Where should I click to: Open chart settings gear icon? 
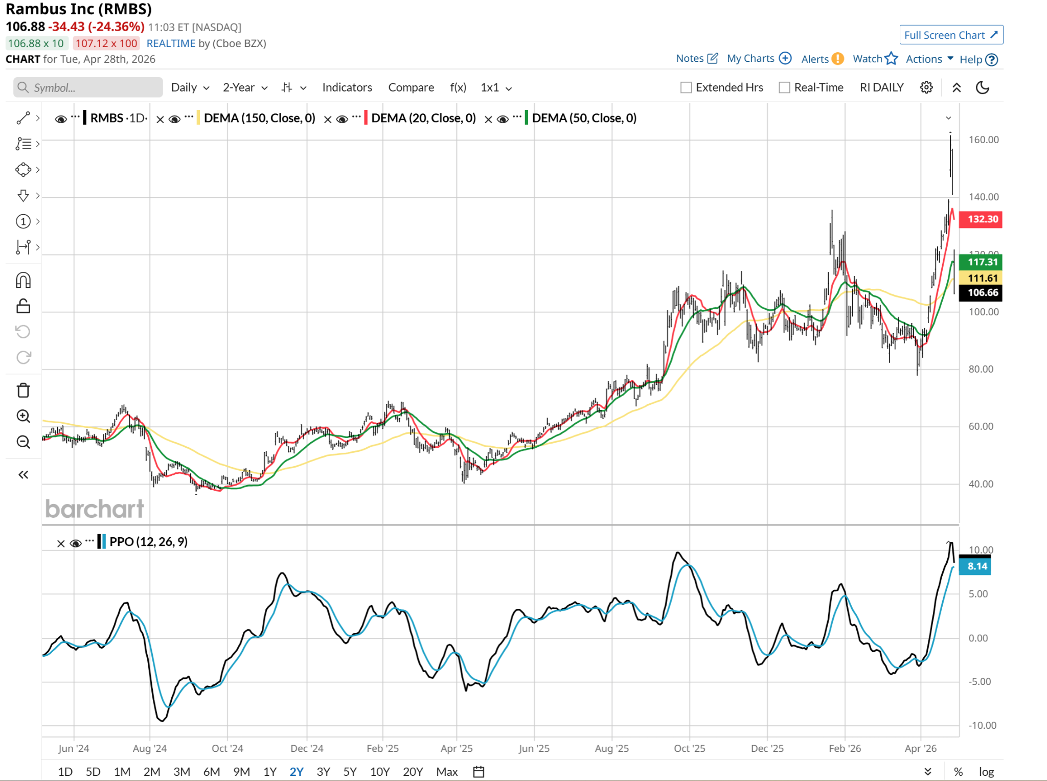coord(926,87)
